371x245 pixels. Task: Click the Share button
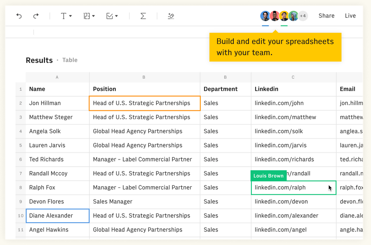(x=326, y=16)
